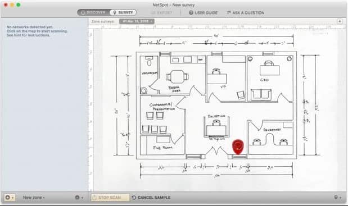The height and width of the screenshot is (206, 348).
Task: Open the sidebar gear settings menu
Action: (x=79, y=197)
